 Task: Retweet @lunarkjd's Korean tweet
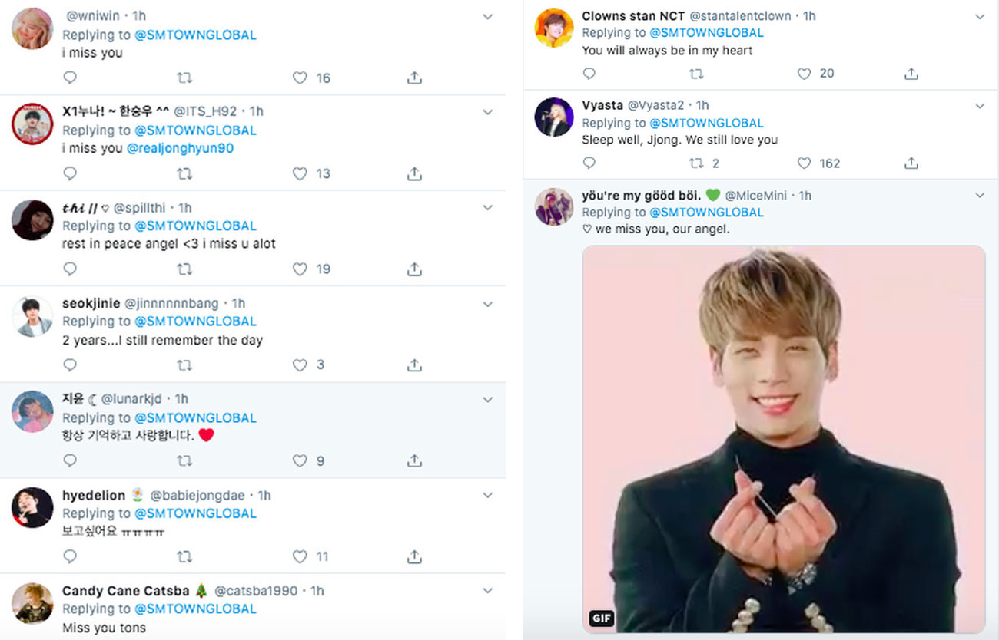click(184, 460)
